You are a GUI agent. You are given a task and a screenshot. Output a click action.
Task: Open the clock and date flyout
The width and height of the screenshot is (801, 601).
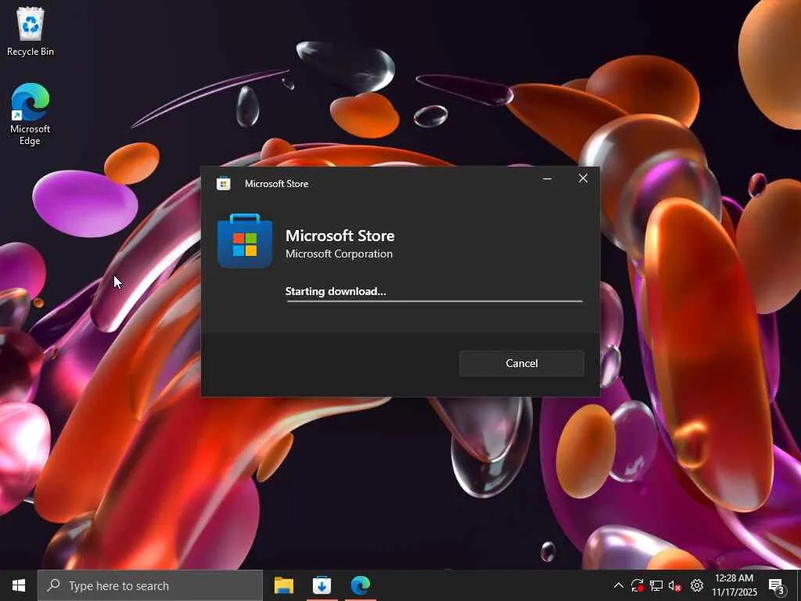coord(735,585)
